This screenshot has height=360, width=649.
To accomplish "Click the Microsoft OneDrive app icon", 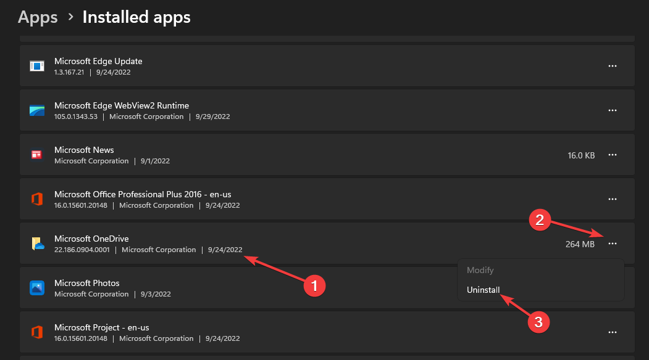I will coord(38,243).
